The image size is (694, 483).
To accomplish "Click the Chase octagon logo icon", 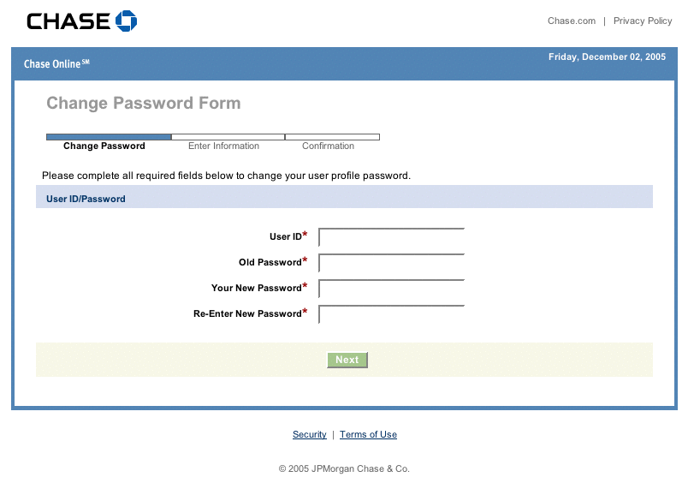I will click(x=127, y=21).
